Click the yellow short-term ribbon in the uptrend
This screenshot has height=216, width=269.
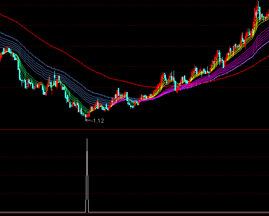click(247, 39)
